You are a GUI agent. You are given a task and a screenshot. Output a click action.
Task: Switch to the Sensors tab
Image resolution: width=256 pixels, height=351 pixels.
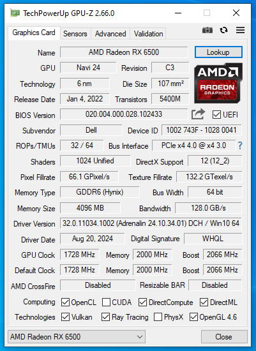point(75,34)
